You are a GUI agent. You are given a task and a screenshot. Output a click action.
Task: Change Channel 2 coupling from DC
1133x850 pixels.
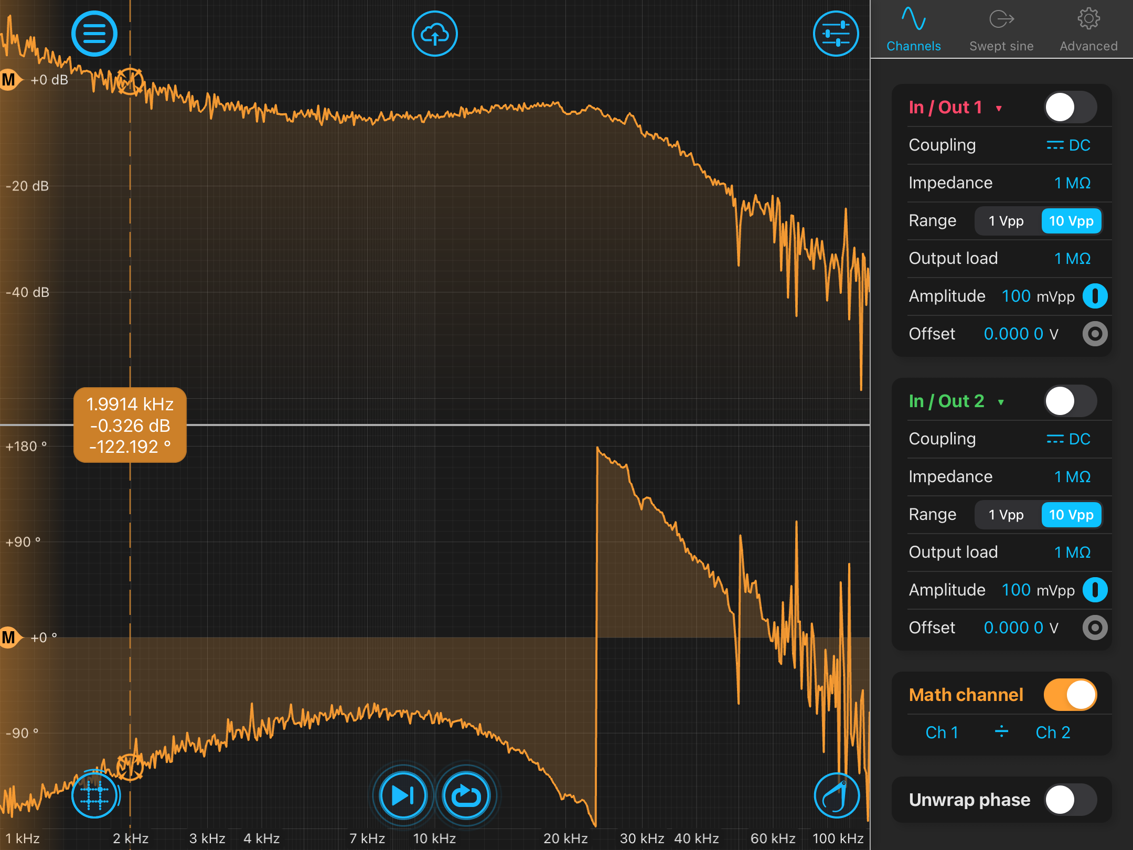pos(1068,439)
